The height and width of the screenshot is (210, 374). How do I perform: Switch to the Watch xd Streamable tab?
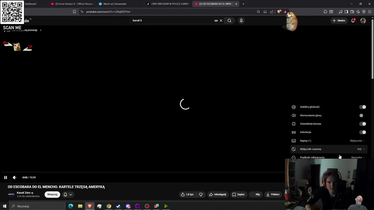(120, 4)
